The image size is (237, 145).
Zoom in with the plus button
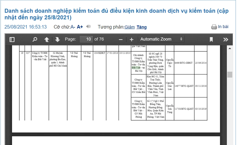131,40
